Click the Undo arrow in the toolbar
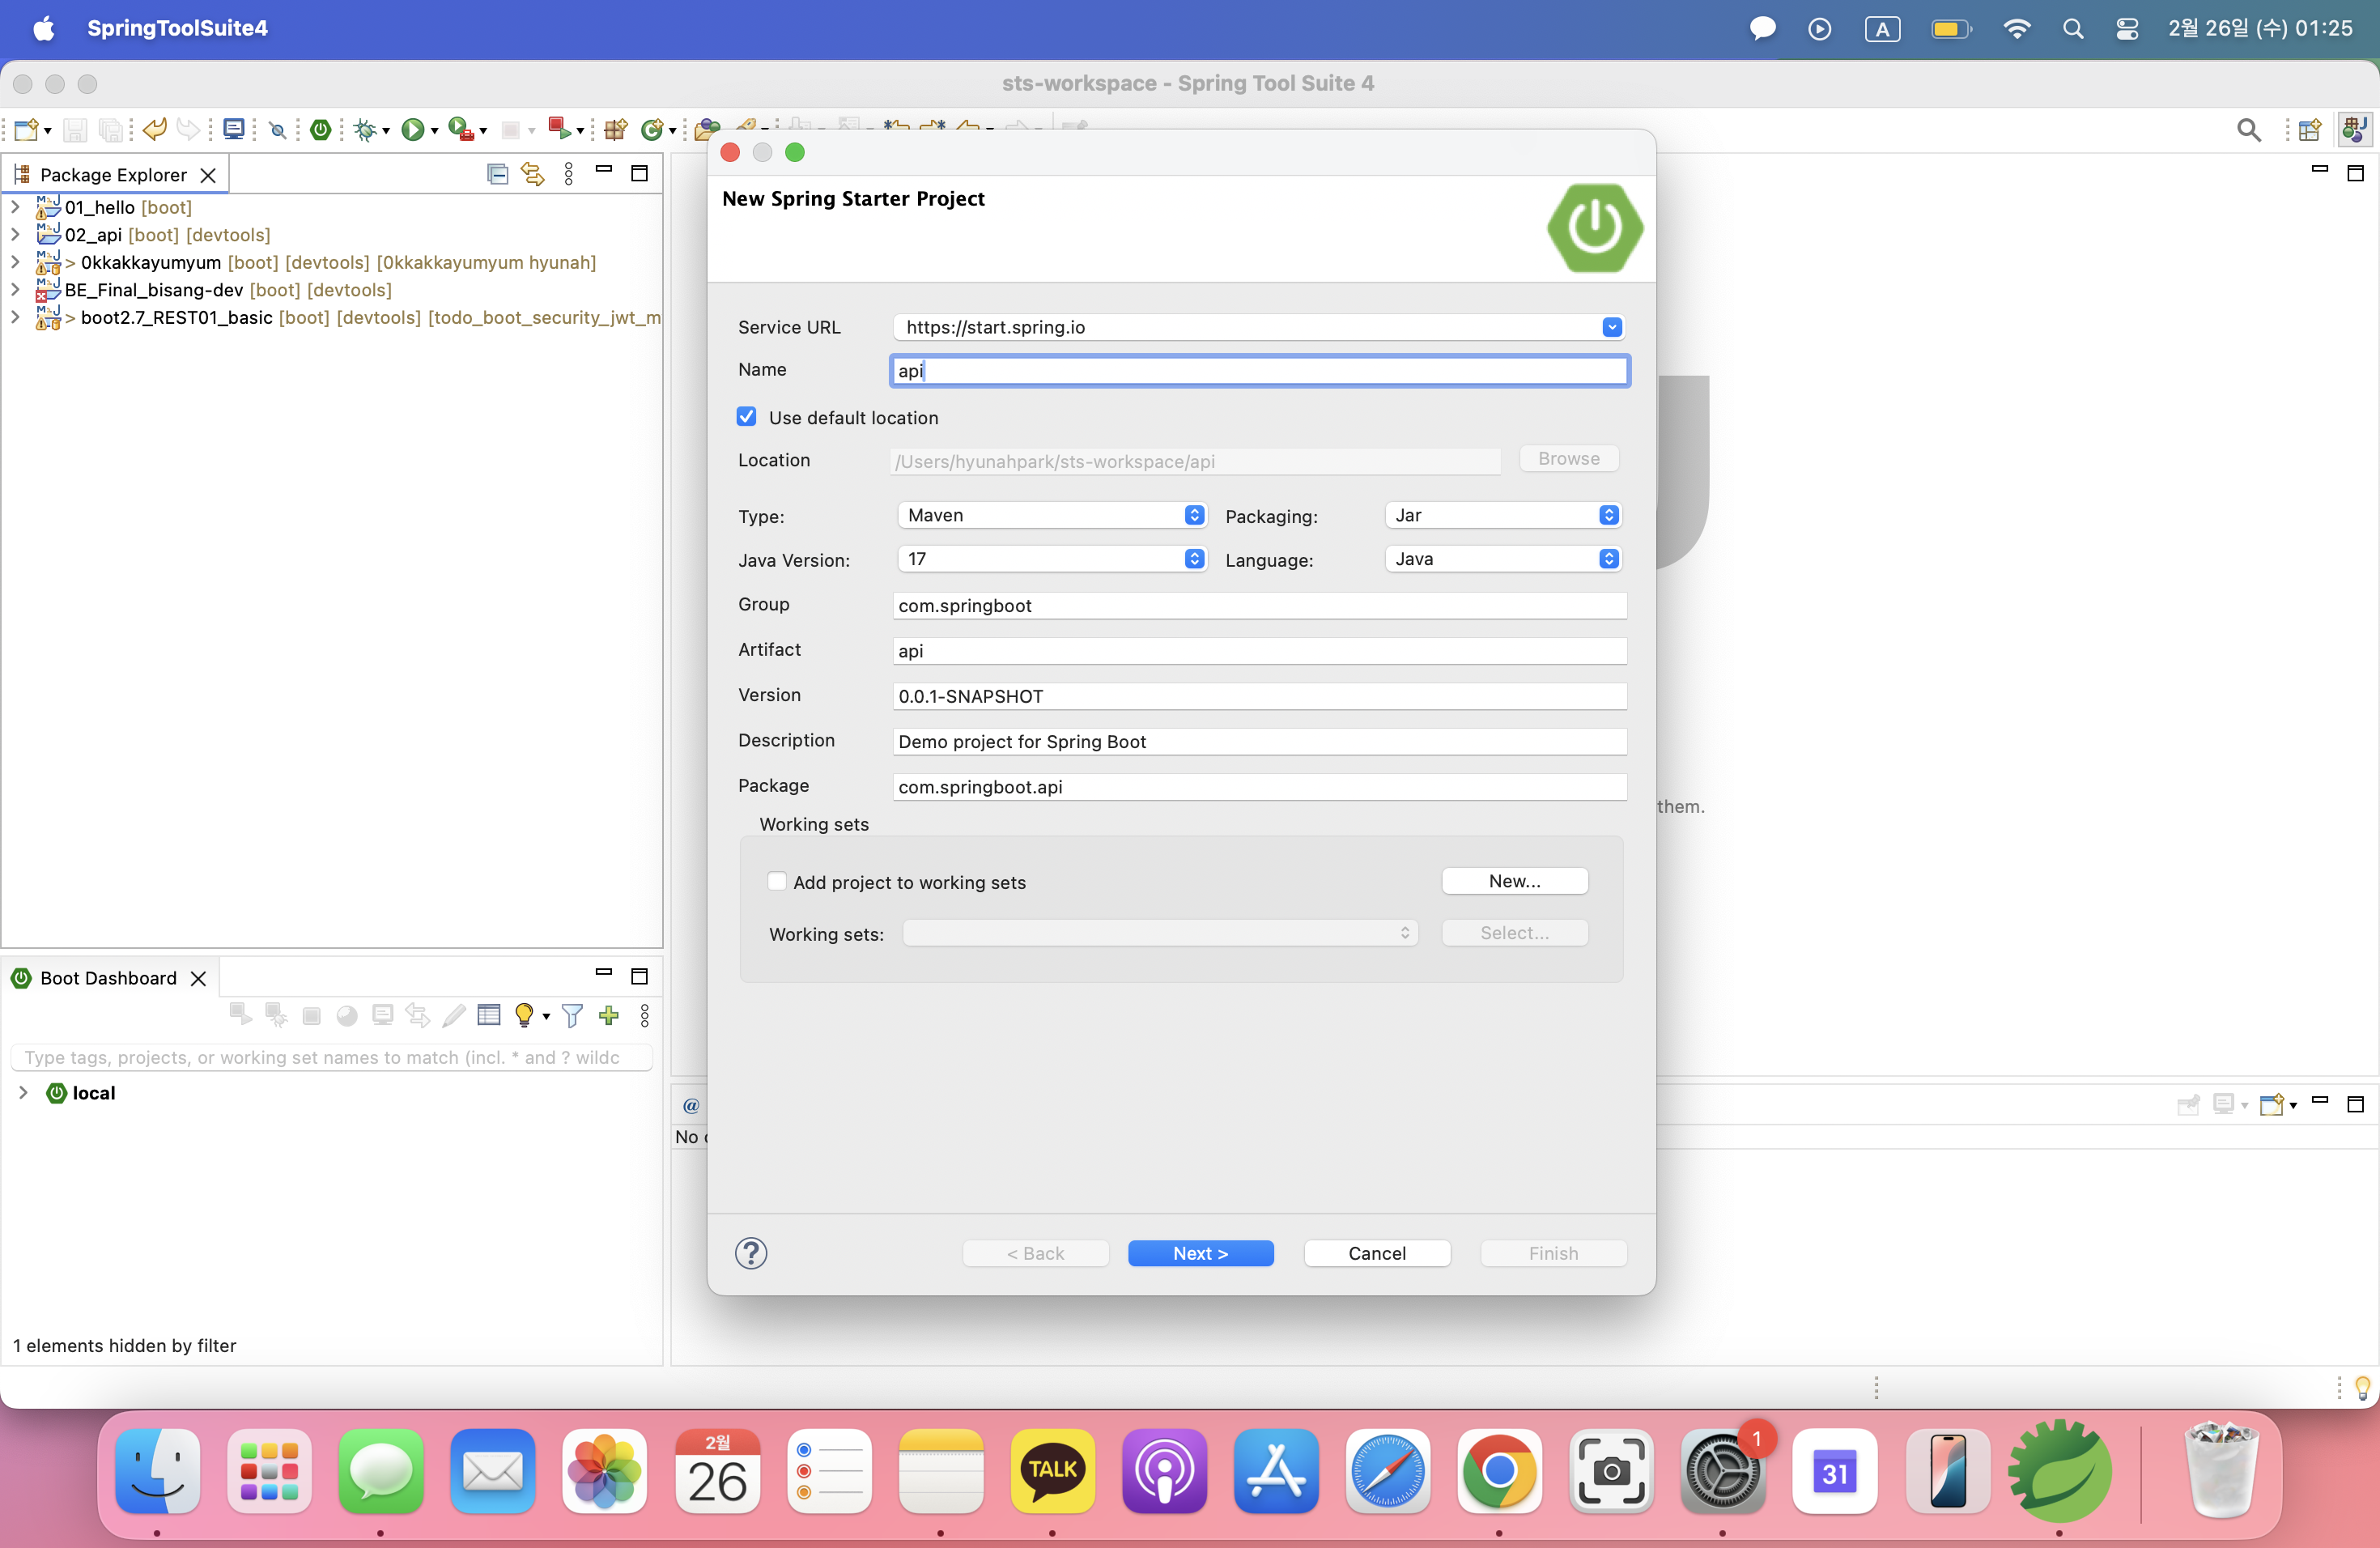The image size is (2380, 1548). [155, 130]
